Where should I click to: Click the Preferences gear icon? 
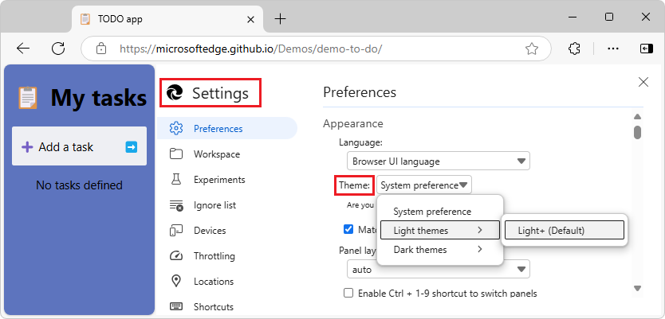(x=176, y=128)
